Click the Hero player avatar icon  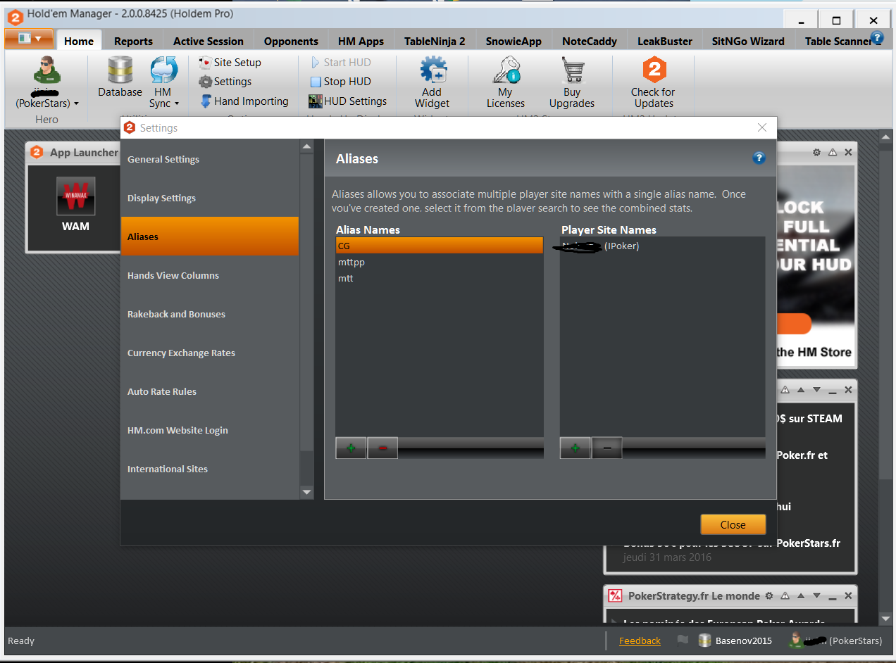pyautogui.click(x=47, y=70)
